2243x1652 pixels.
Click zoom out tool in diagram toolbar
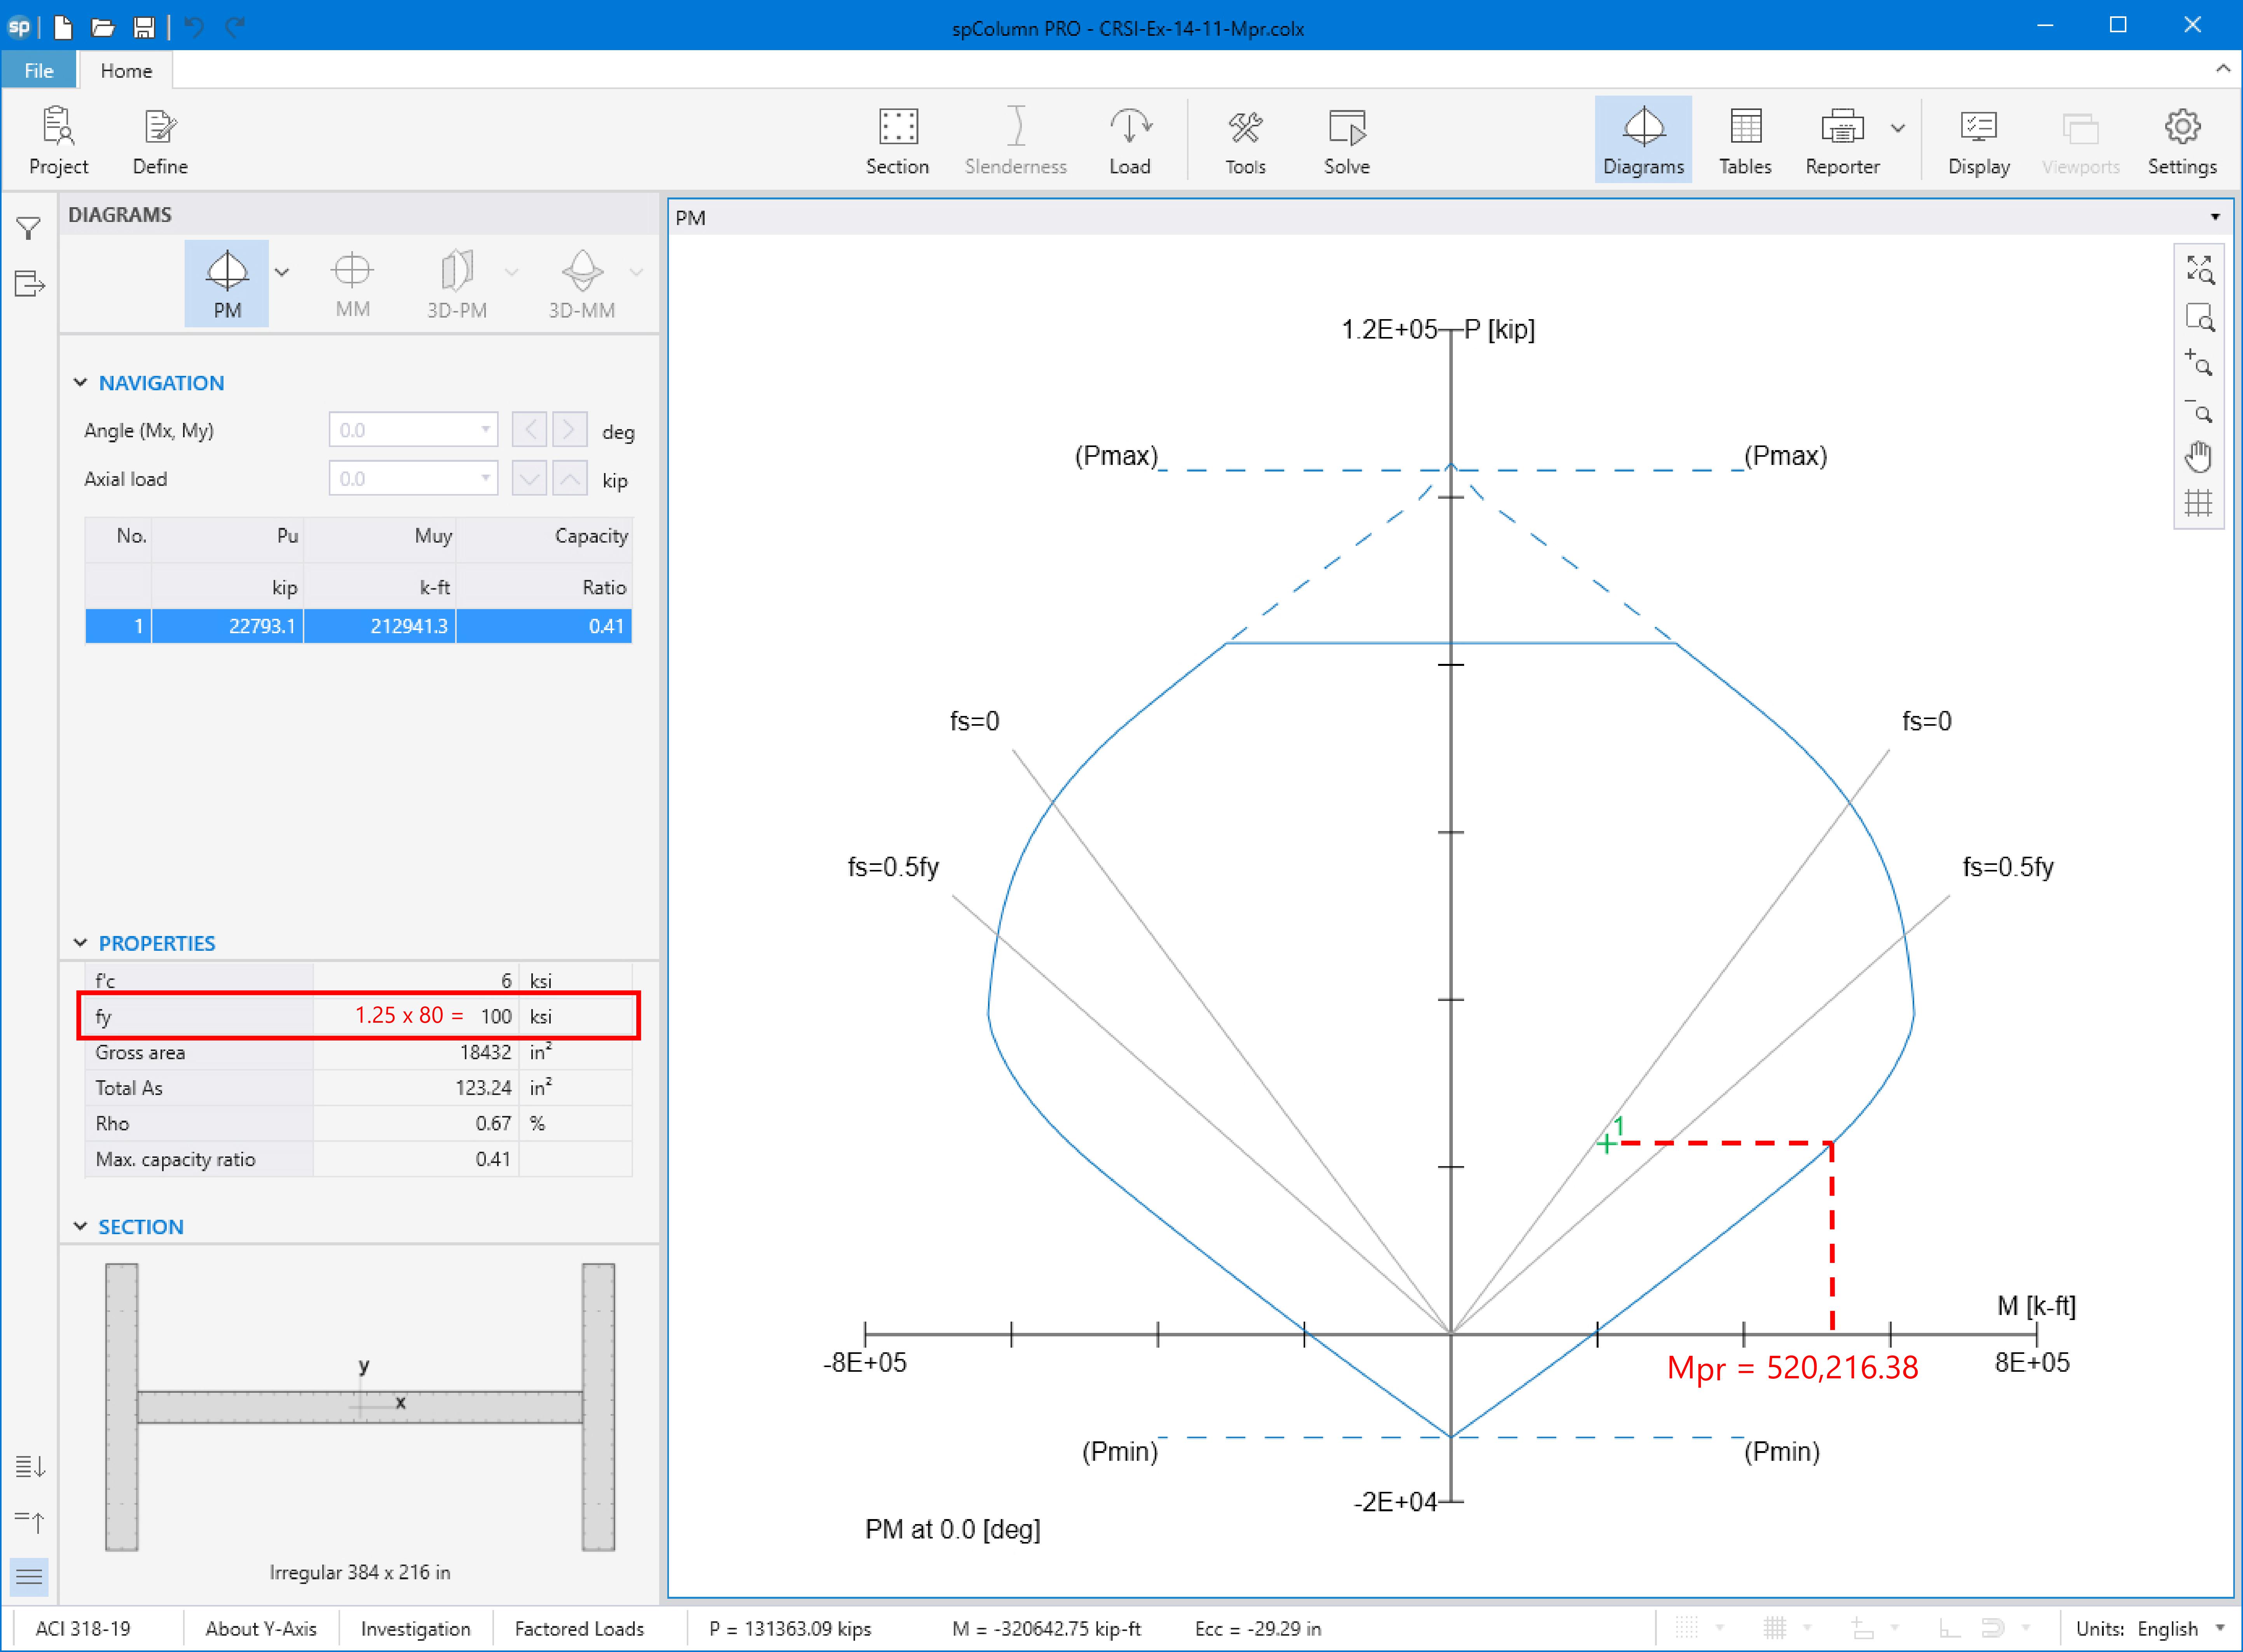pos(2199,410)
